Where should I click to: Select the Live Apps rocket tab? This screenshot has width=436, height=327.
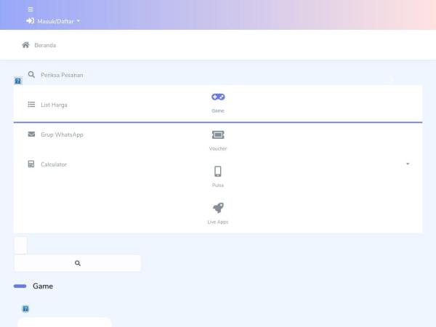click(218, 214)
